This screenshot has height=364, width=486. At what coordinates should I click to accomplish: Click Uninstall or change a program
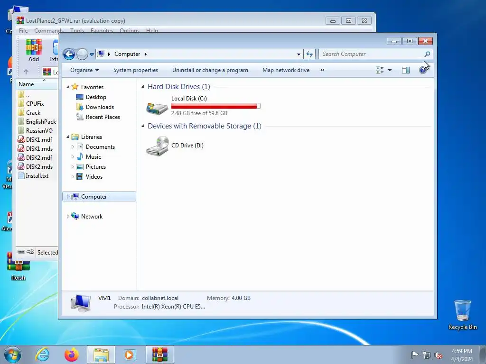[x=210, y=70]
